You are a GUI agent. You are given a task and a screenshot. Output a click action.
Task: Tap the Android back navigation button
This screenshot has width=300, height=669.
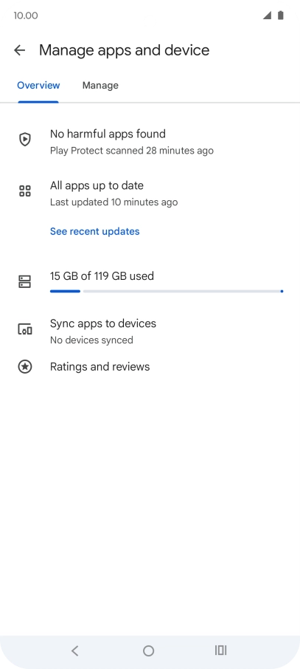coord(75,651)
